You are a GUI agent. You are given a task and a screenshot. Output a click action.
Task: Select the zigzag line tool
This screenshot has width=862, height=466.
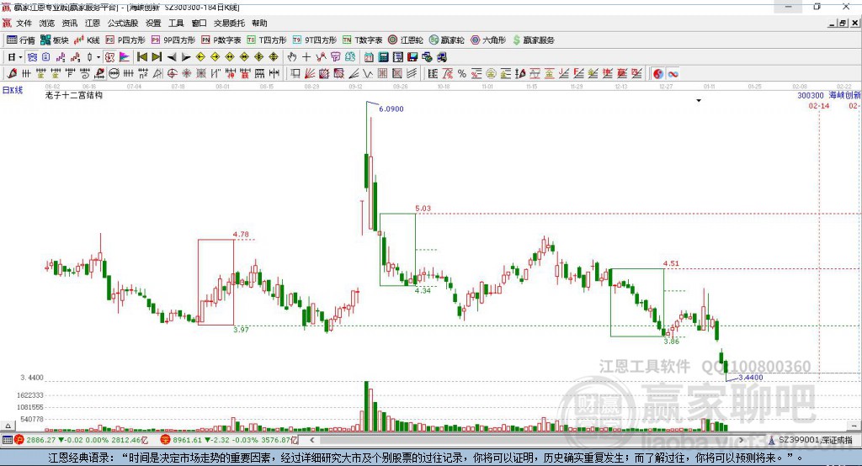pyautogui.click(x=368, y=74)
